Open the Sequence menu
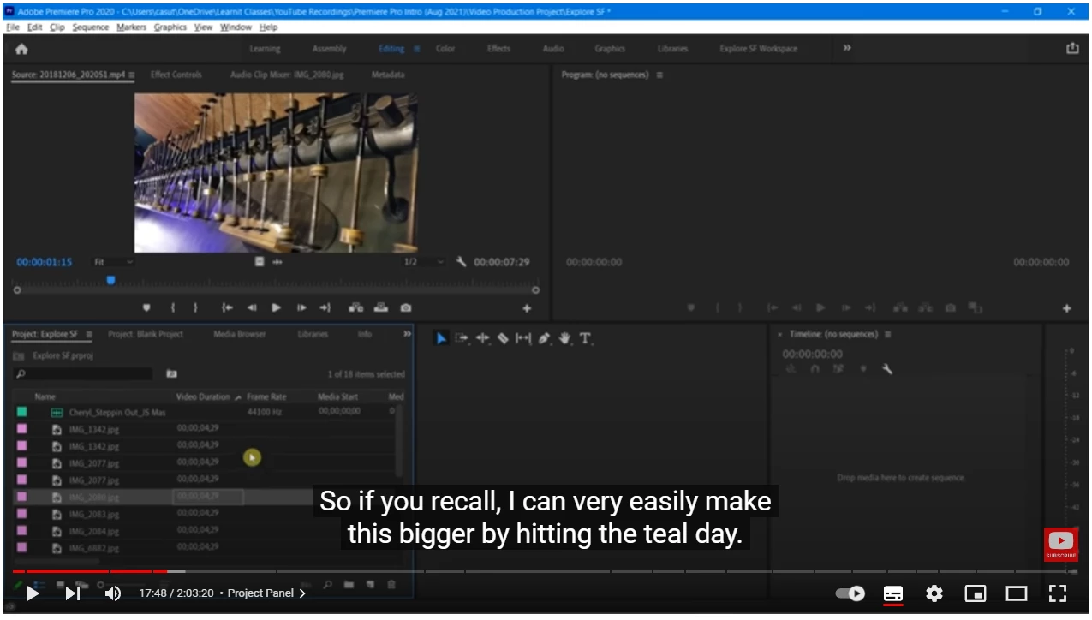The image size is (1092, 620). click(x=91, y=27)
